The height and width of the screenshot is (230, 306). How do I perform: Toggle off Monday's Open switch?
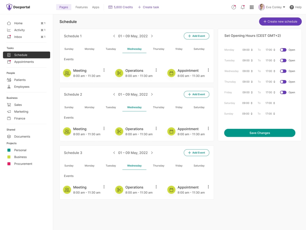coord(283,50)
